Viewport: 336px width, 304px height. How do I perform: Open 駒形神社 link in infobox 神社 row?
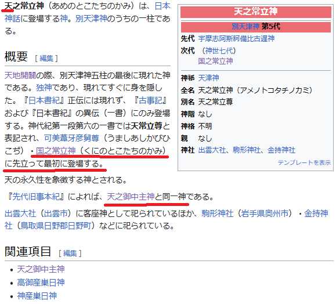(x=247, y=150)
